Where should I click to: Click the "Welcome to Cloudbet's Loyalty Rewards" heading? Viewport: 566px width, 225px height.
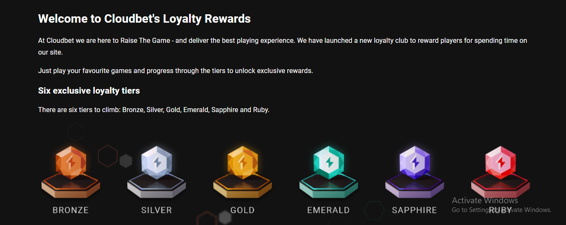tap(144, 18)
